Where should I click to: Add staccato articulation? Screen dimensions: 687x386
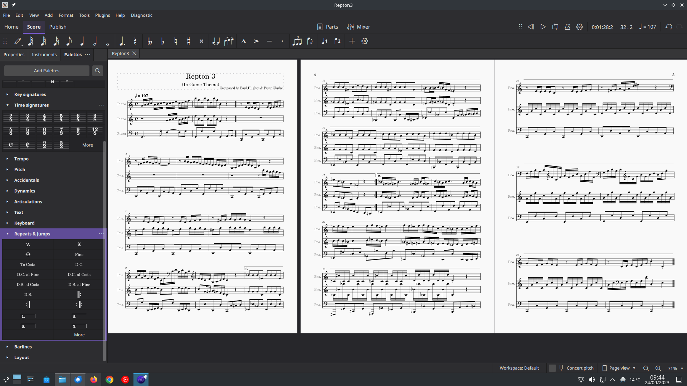pyautogui.click(x=282, y=41)
